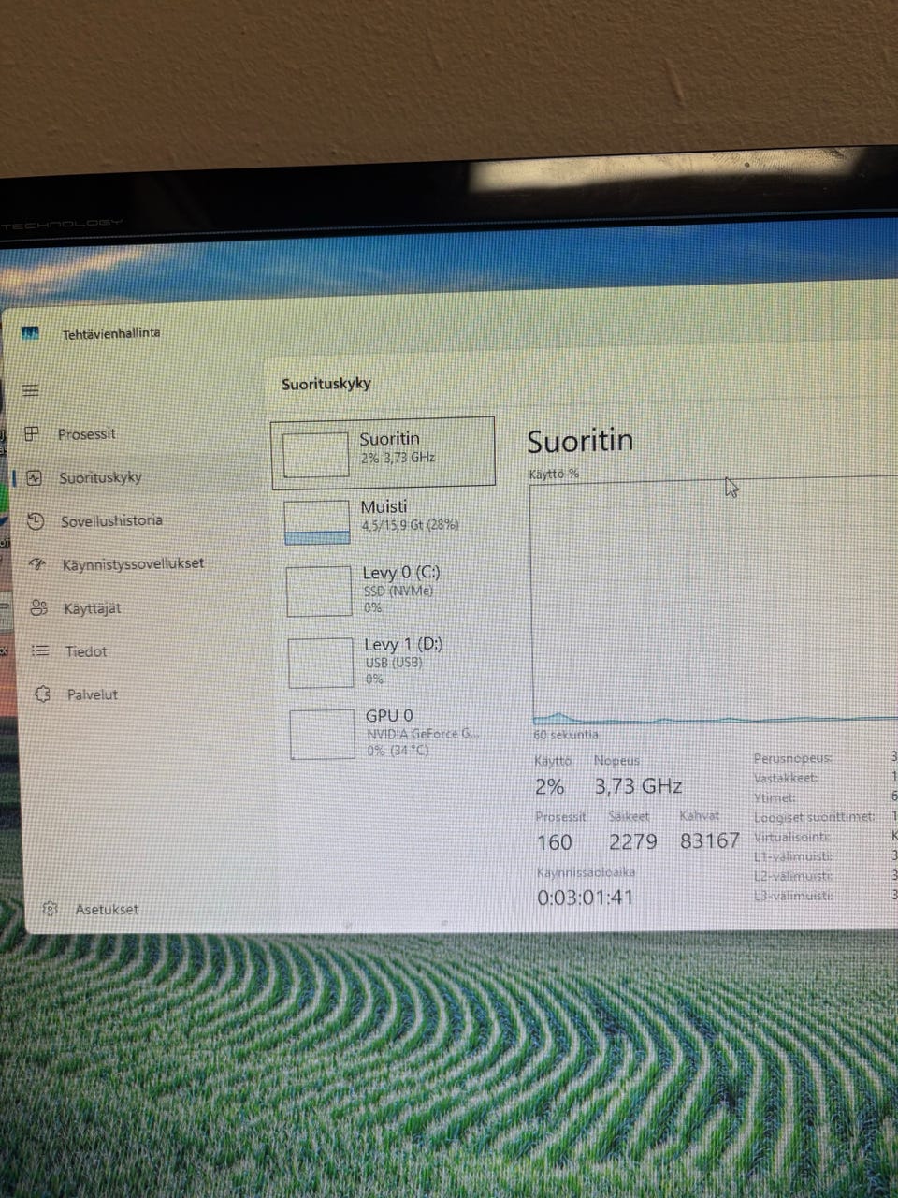The height and width of the screenshot is (1198, 898).
Task: Click the Käynnissäoloaika label
Action: click(586, 872)
